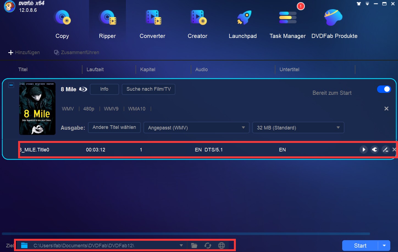Click the DVDFab monkey logo
Screen dimensions: 398x252
tap(9, 7)
